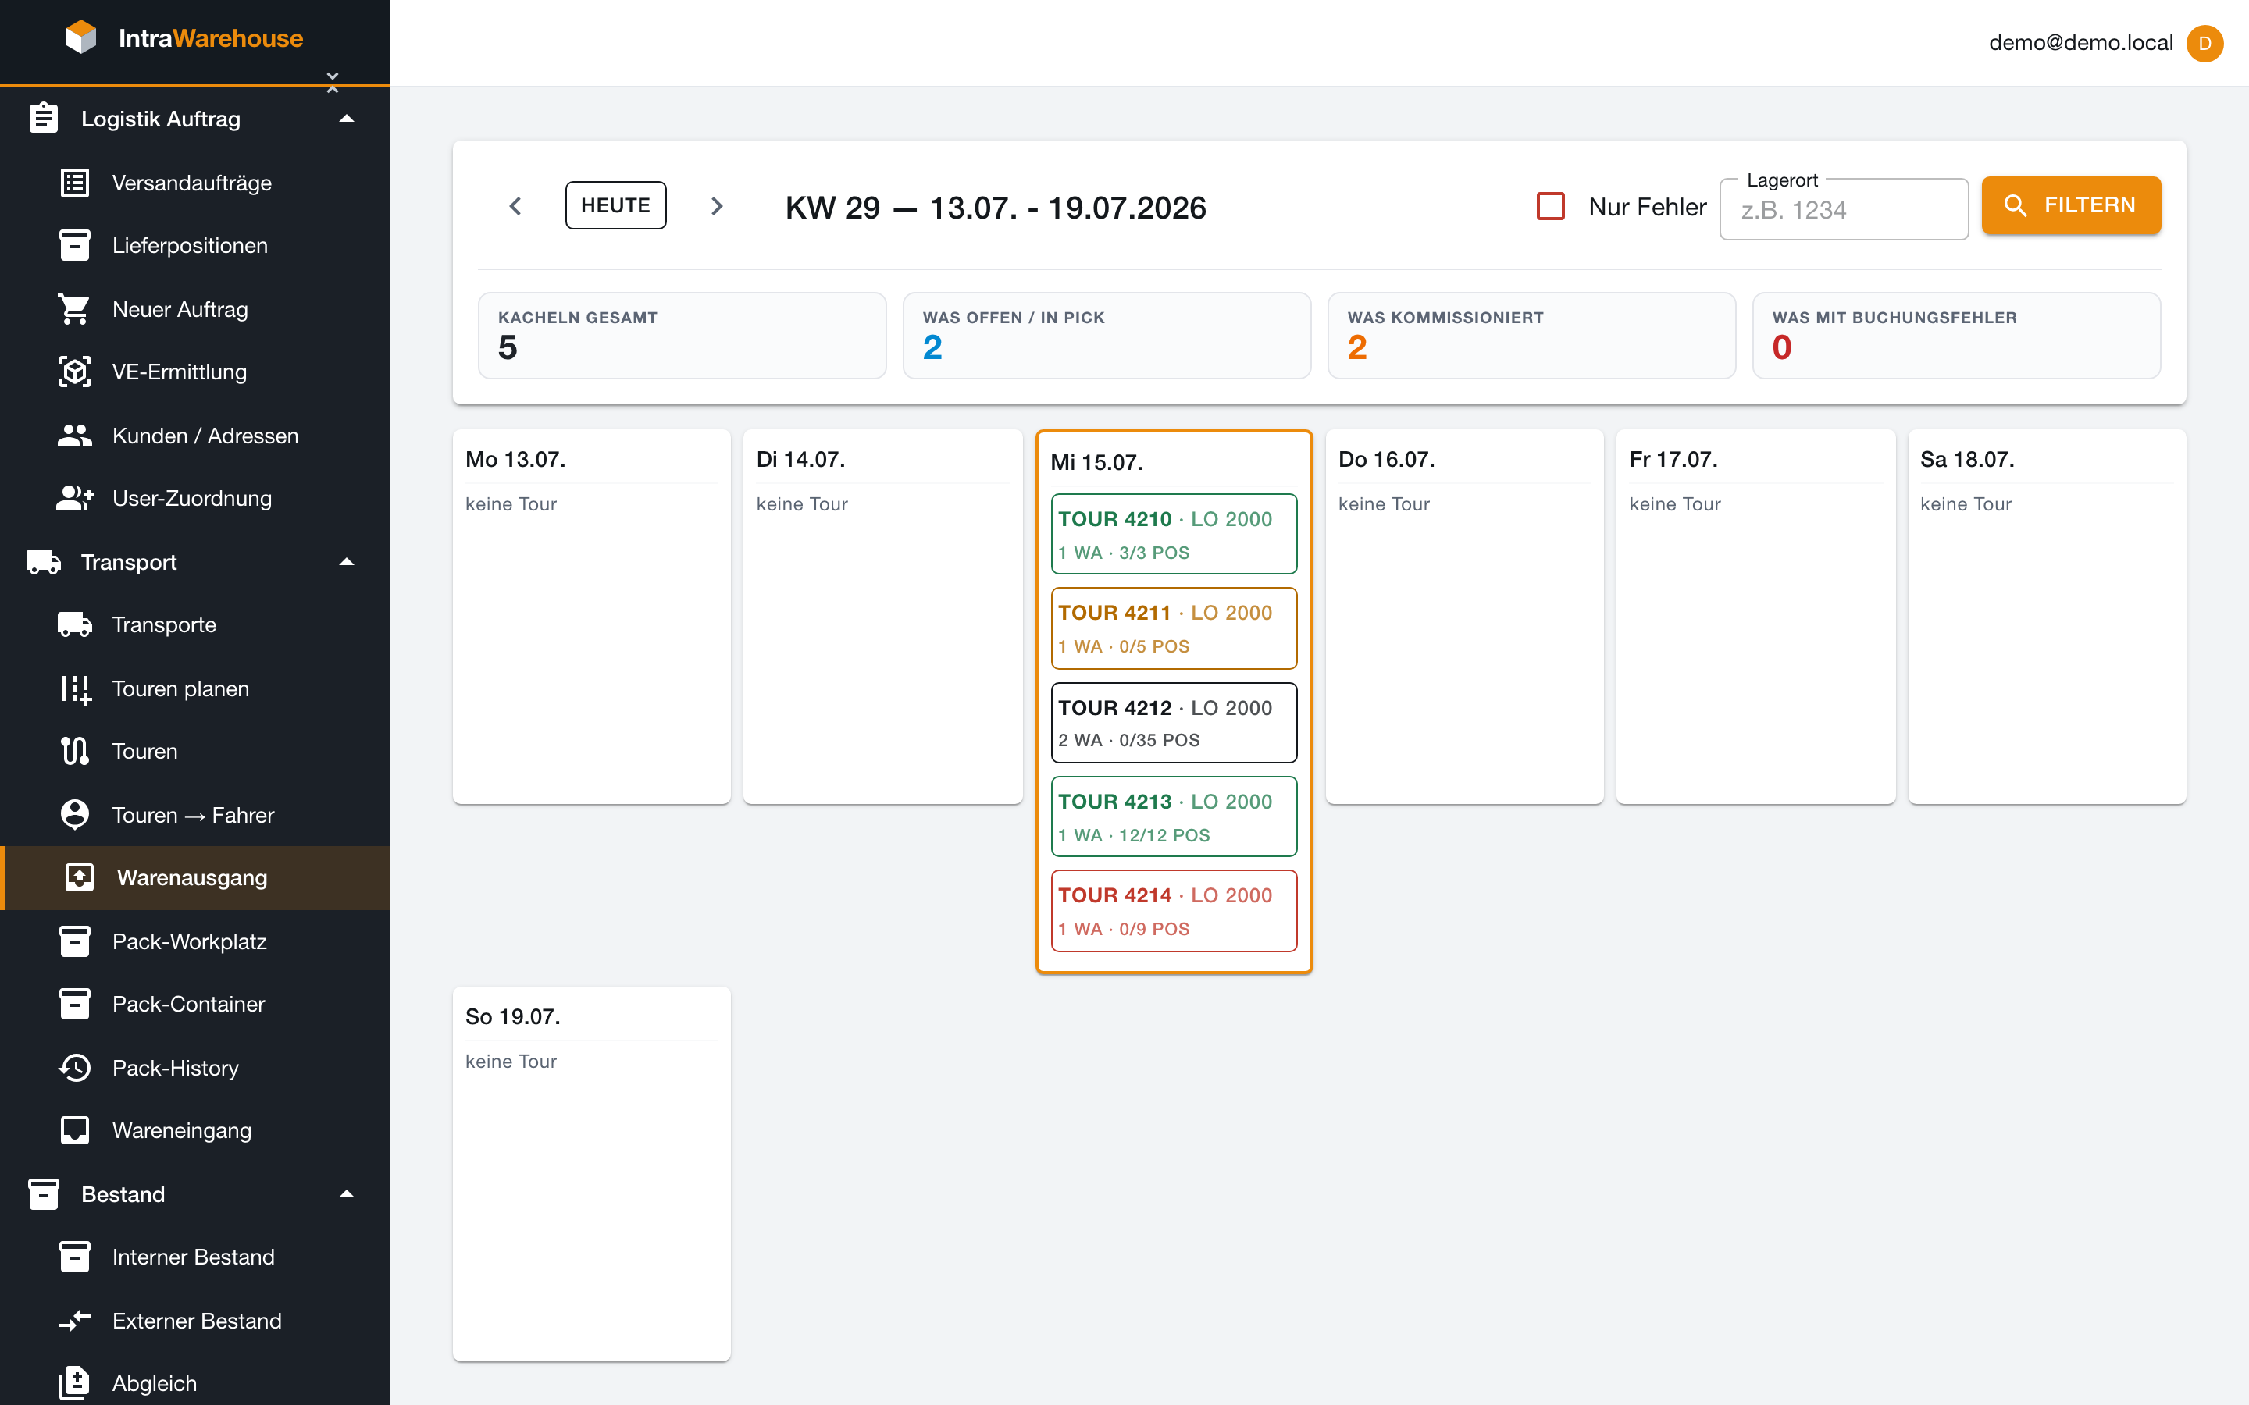2249x1405 pixels.
Task: Collapse the Transport section arrow
Action: tap(347, 562)
